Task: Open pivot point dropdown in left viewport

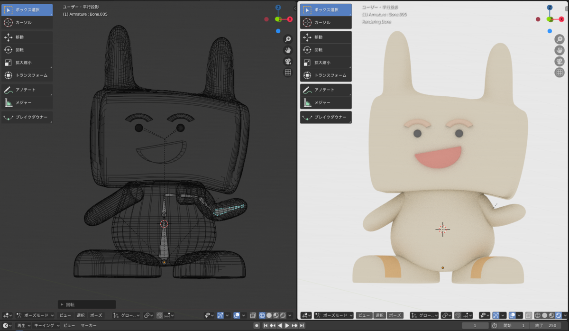Action: (147, 315)
